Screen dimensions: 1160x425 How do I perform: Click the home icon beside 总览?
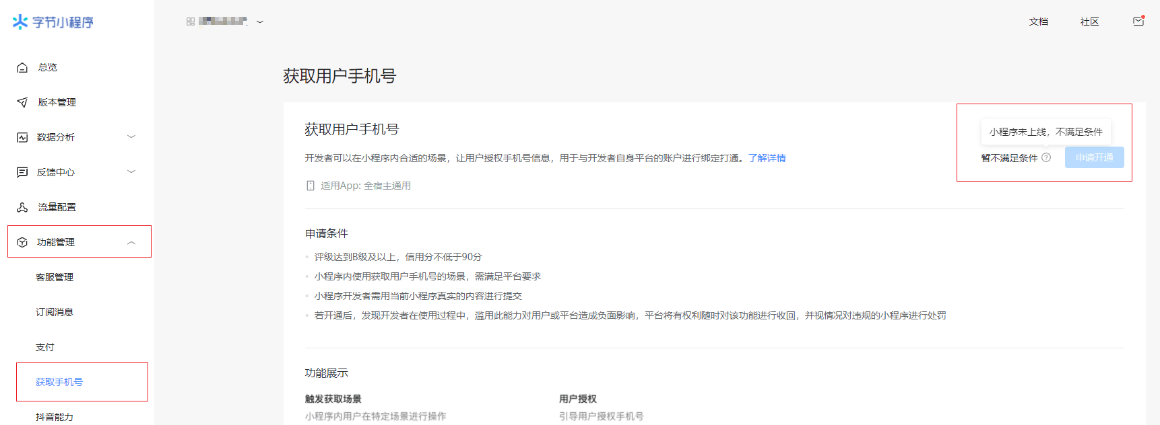point(22,67)
